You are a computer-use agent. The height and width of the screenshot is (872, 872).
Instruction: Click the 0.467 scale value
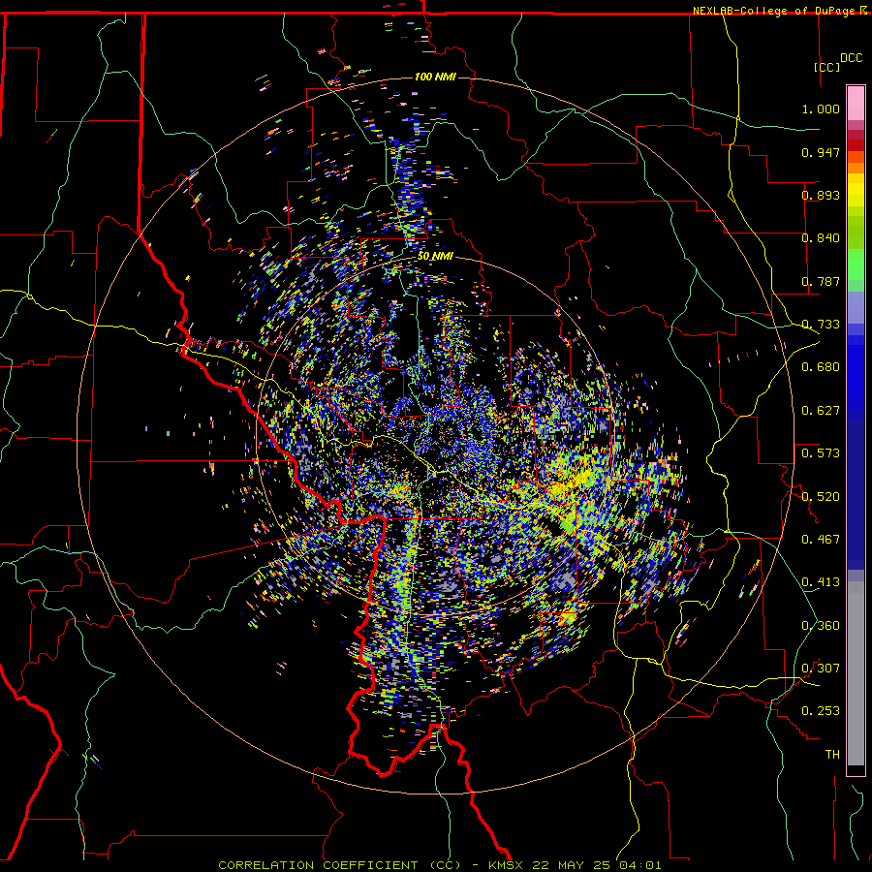tap(821, 540)
